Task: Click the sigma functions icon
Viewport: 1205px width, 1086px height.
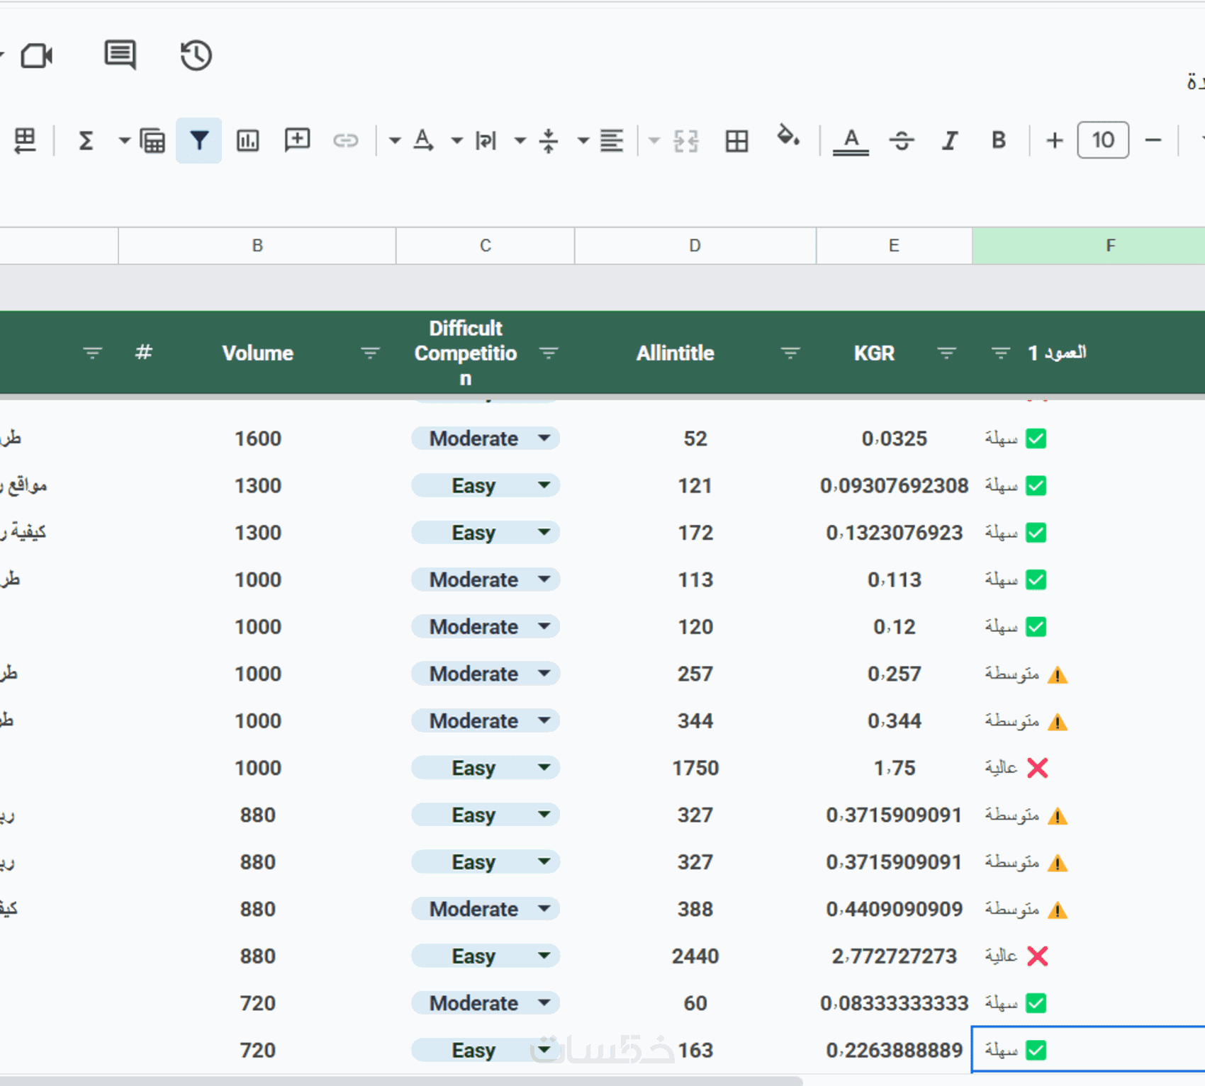Action: pos(86,140)
